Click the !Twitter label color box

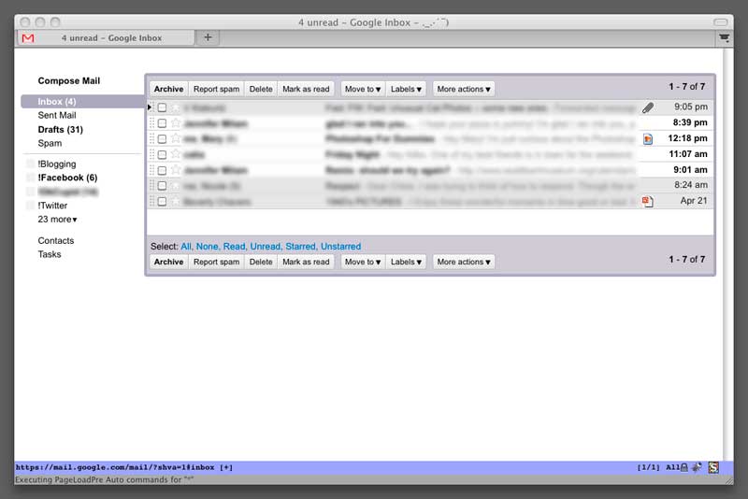[30, 206]
